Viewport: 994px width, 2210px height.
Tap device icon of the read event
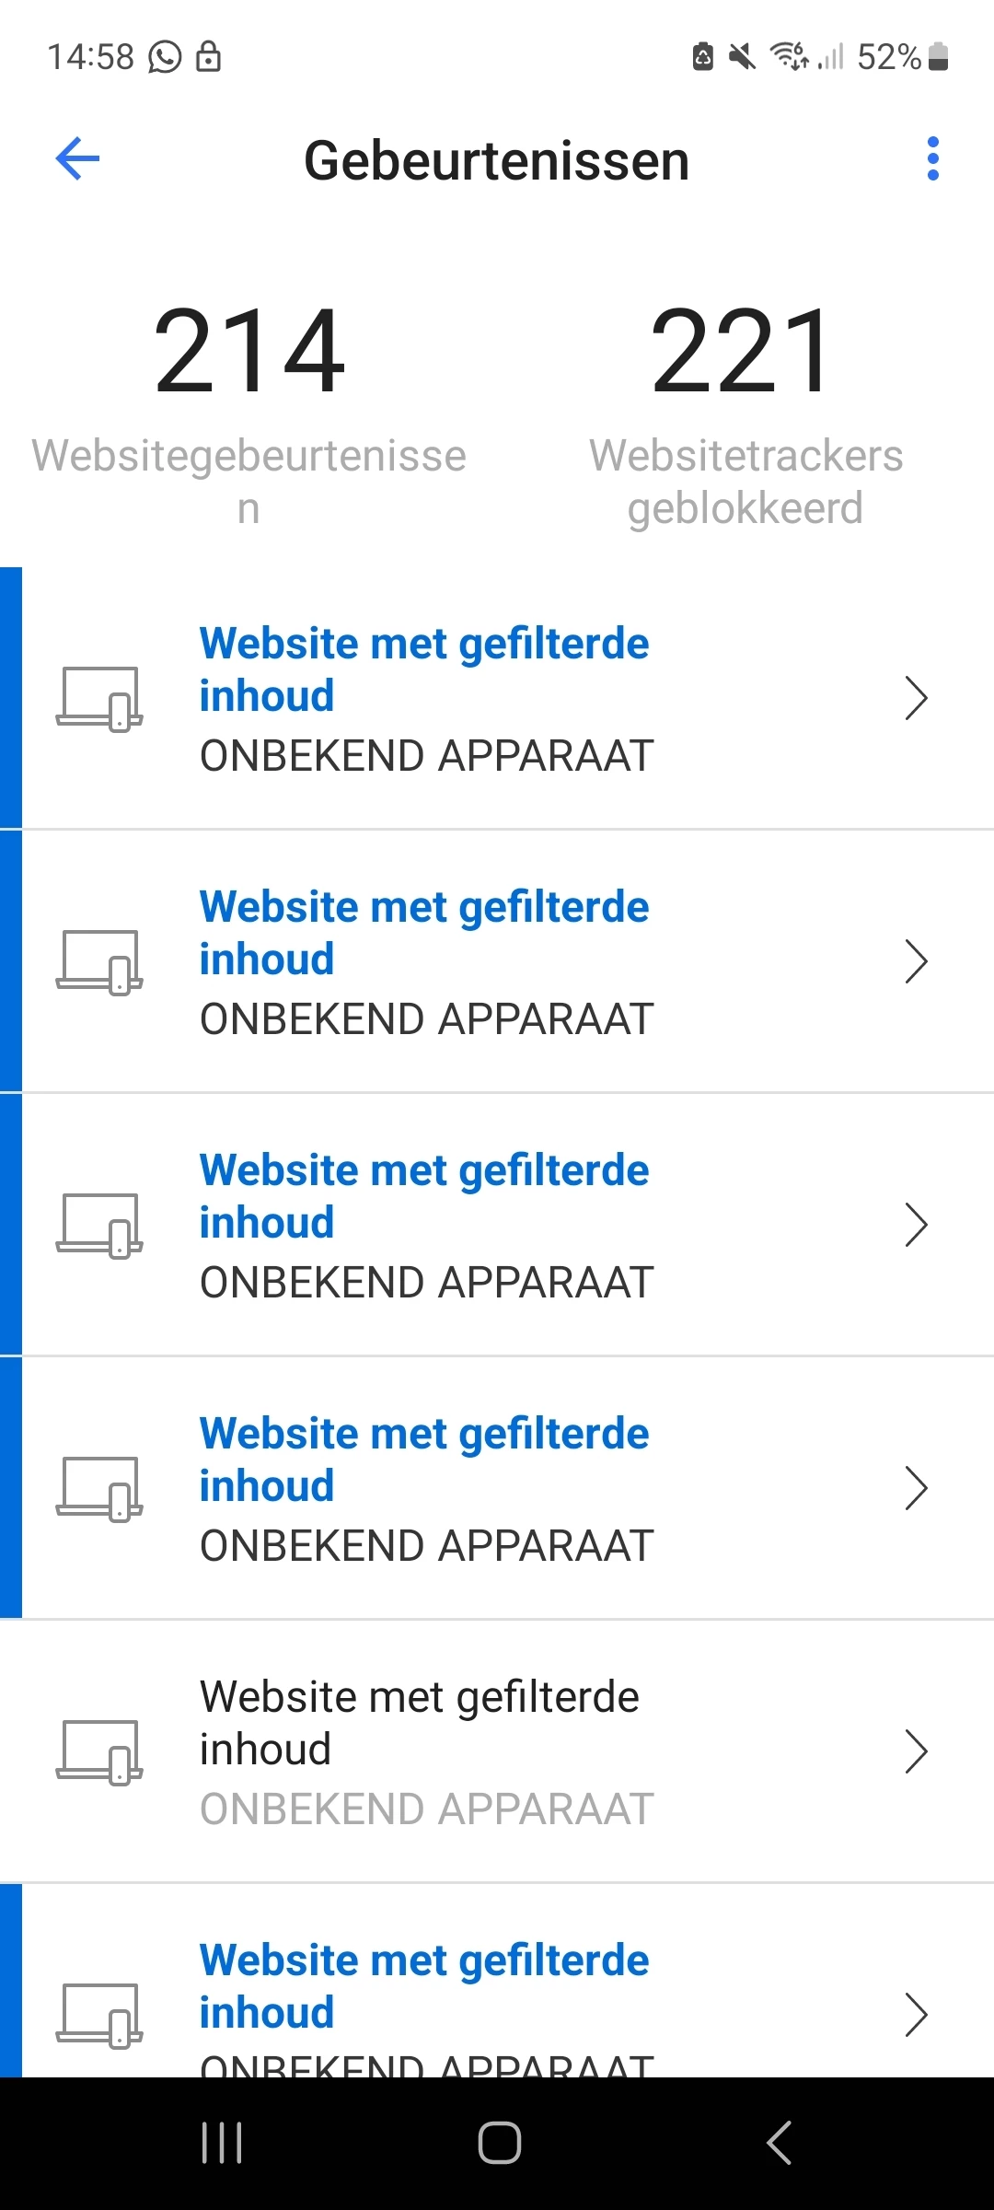pos(99,1752)
